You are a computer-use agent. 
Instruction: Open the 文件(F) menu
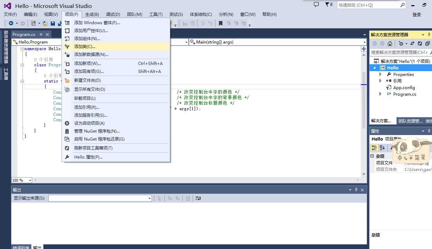pyautogui.click(x=10, y=15)
